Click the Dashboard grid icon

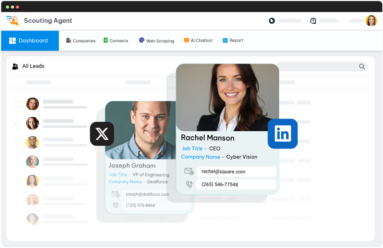pyautogui.click(x=12, y=41)
